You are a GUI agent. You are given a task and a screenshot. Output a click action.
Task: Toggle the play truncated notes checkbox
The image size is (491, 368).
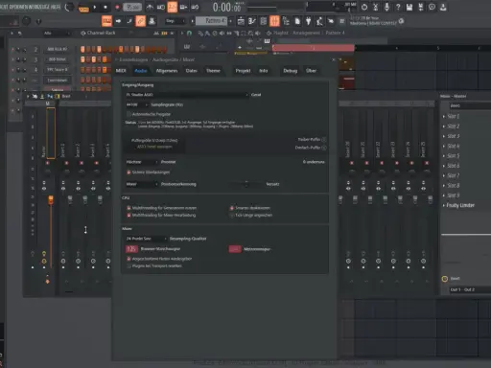[129, 259]
